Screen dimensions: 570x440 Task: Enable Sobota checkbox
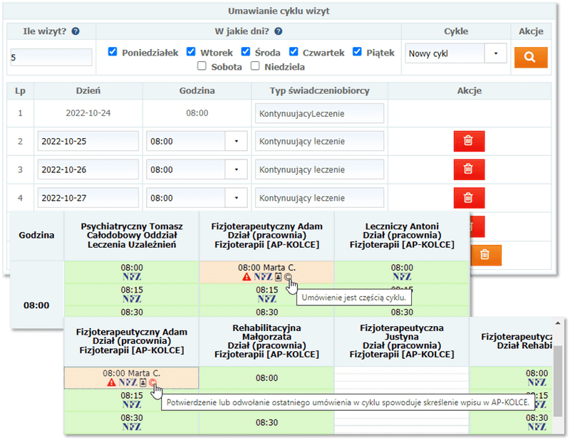pos(202,66)
